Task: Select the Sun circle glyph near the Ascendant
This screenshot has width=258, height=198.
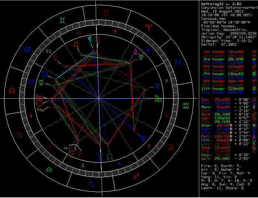Action: tap(40, 103)
